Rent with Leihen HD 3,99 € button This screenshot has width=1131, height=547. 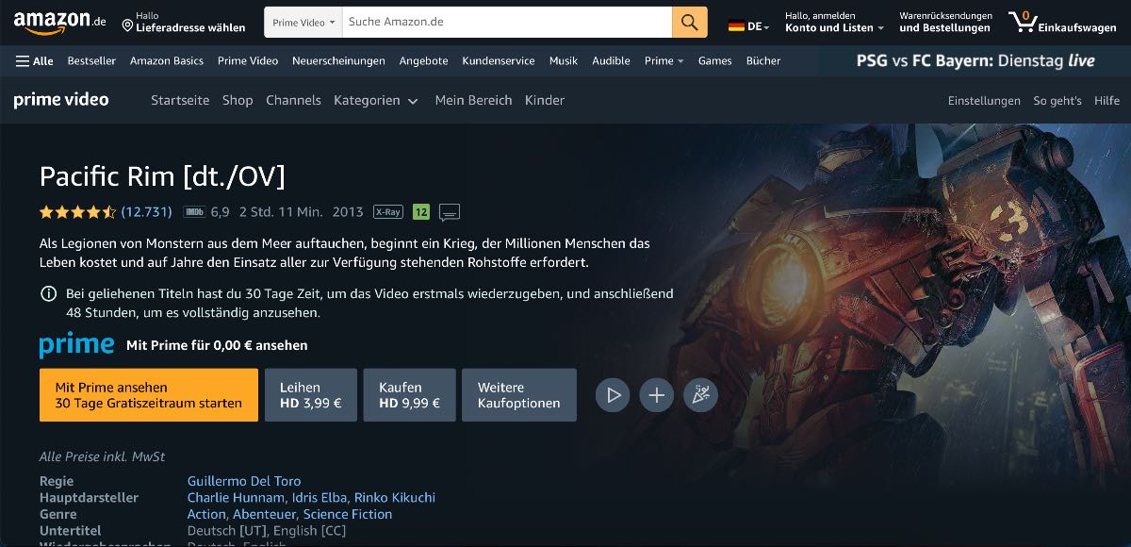click(x=311, y=395)
